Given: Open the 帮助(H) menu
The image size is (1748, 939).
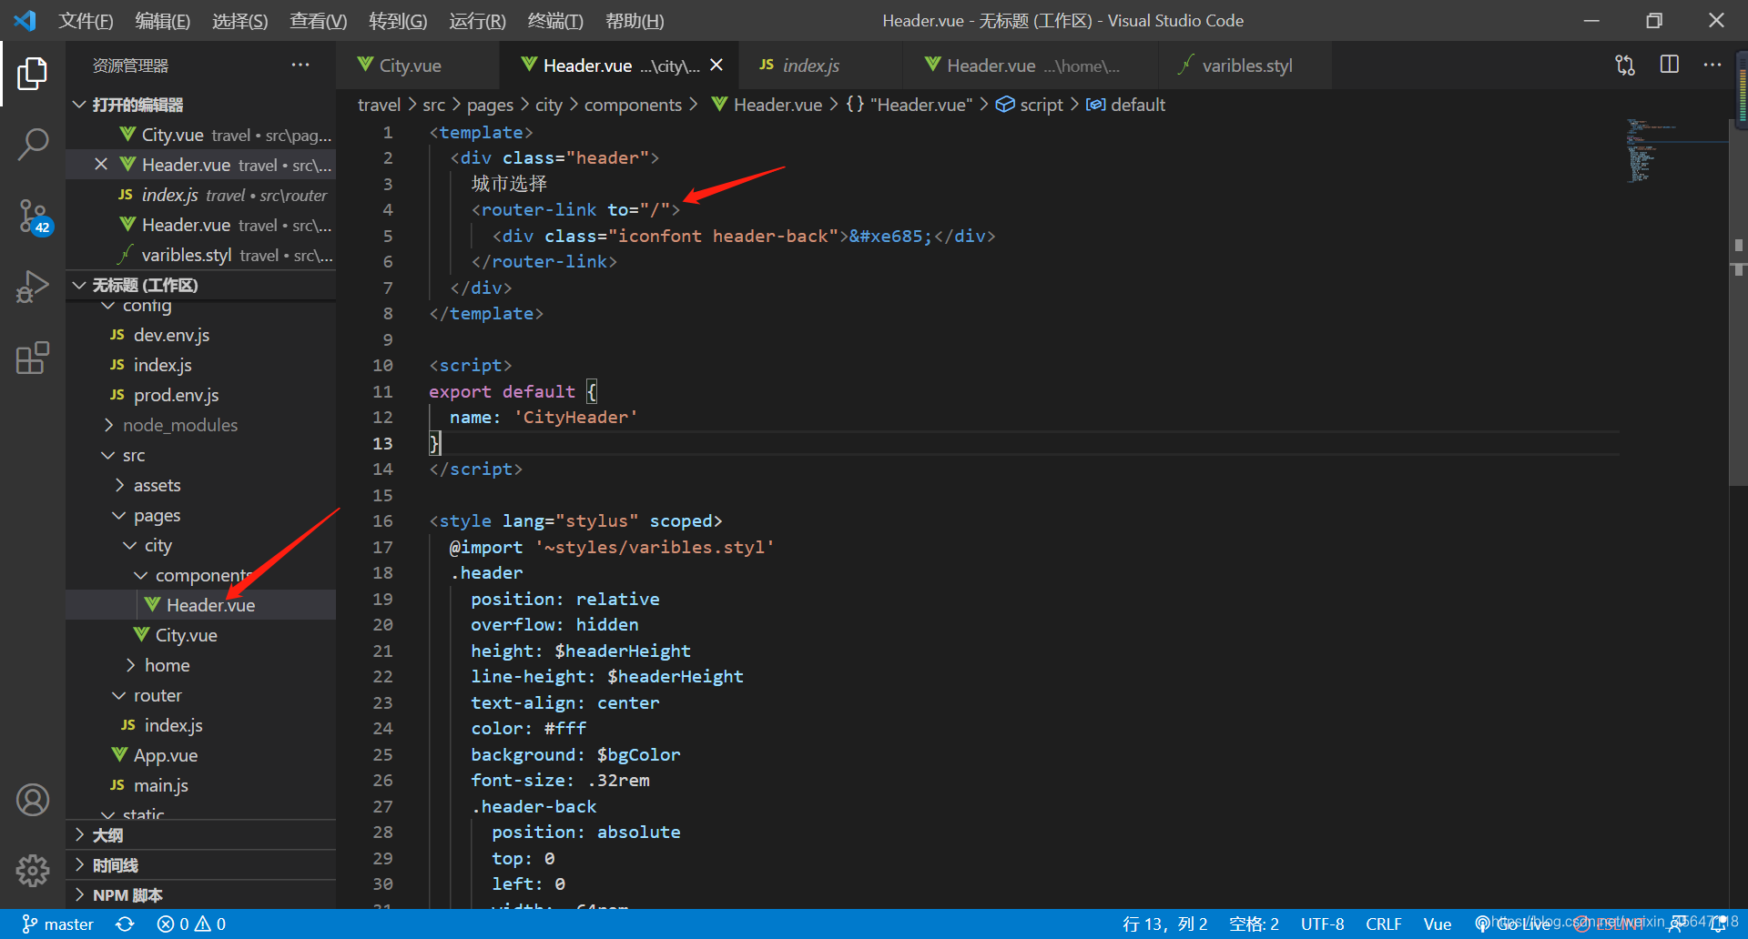Looking at the screenshot, I should pyautogui.click(x=635, y=21).
